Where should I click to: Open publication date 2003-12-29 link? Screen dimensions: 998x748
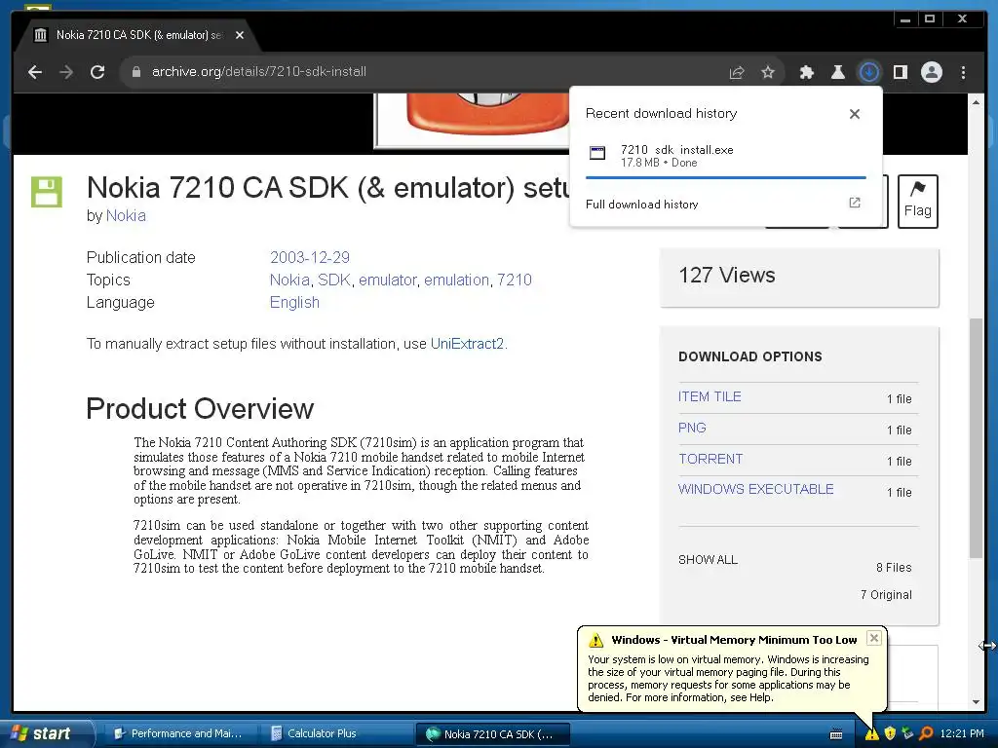pos(309,257)
